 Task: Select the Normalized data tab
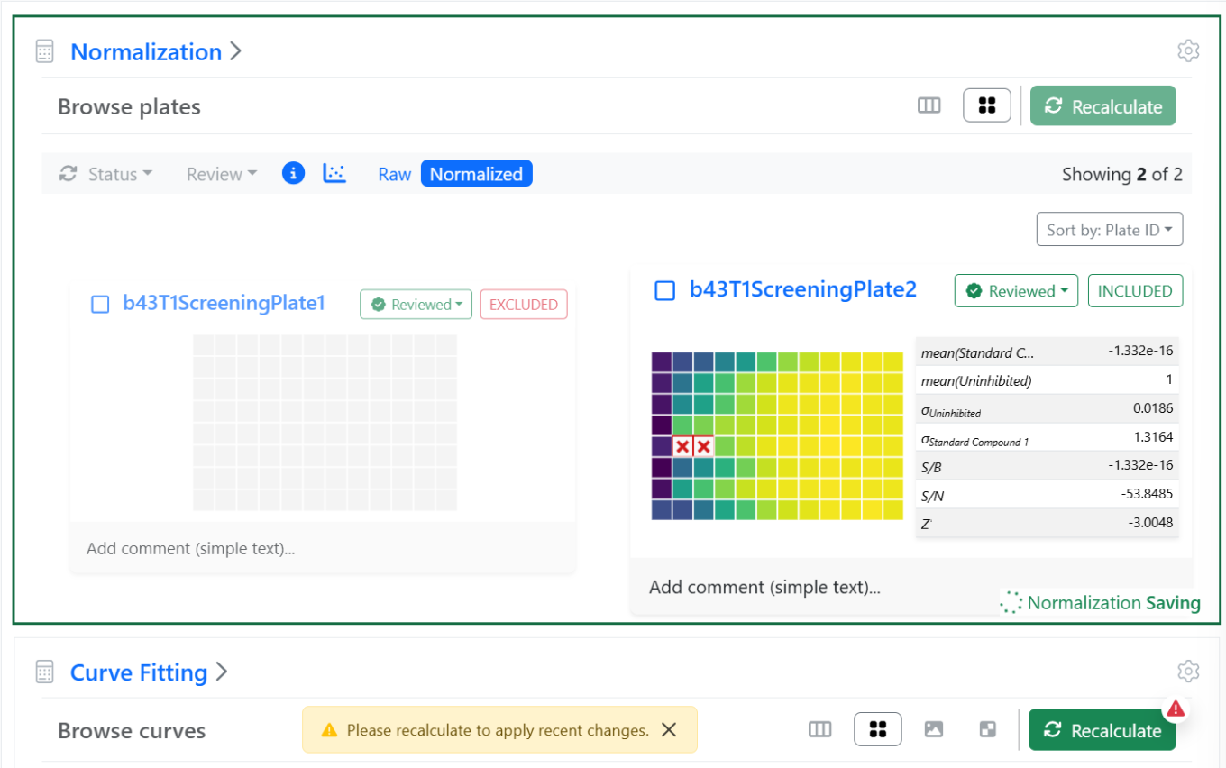tap(476, 174)
